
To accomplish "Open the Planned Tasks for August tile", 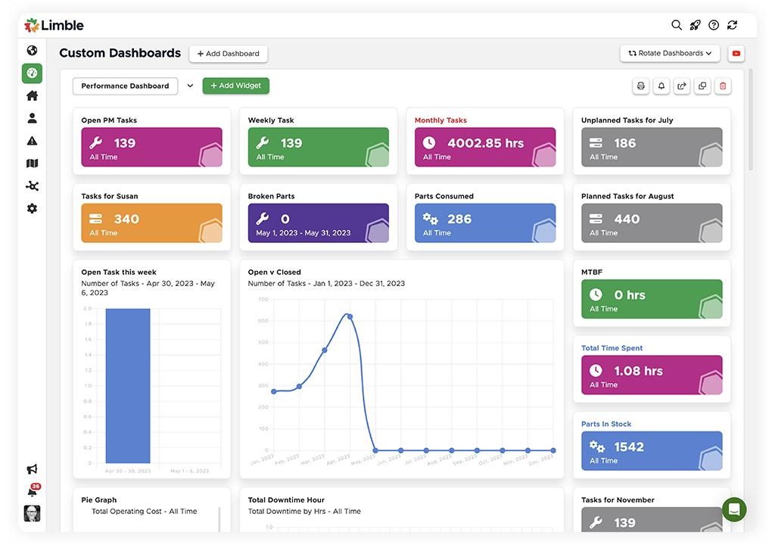I will [652, 223].
